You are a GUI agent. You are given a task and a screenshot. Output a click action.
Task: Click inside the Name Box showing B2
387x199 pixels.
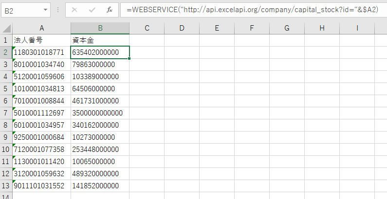(x=22, y=10)
